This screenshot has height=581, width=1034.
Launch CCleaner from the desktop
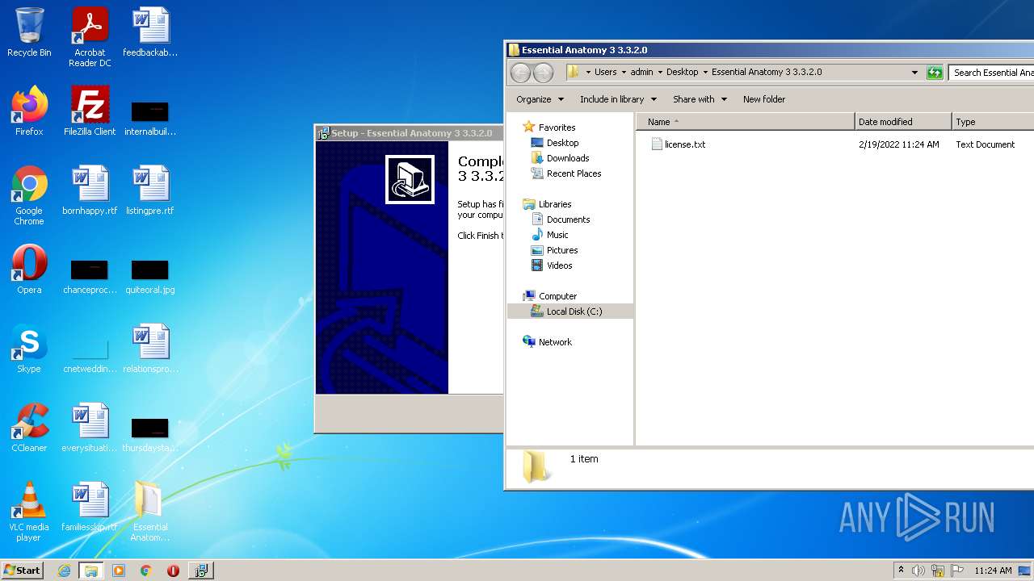tap(29, 428)
